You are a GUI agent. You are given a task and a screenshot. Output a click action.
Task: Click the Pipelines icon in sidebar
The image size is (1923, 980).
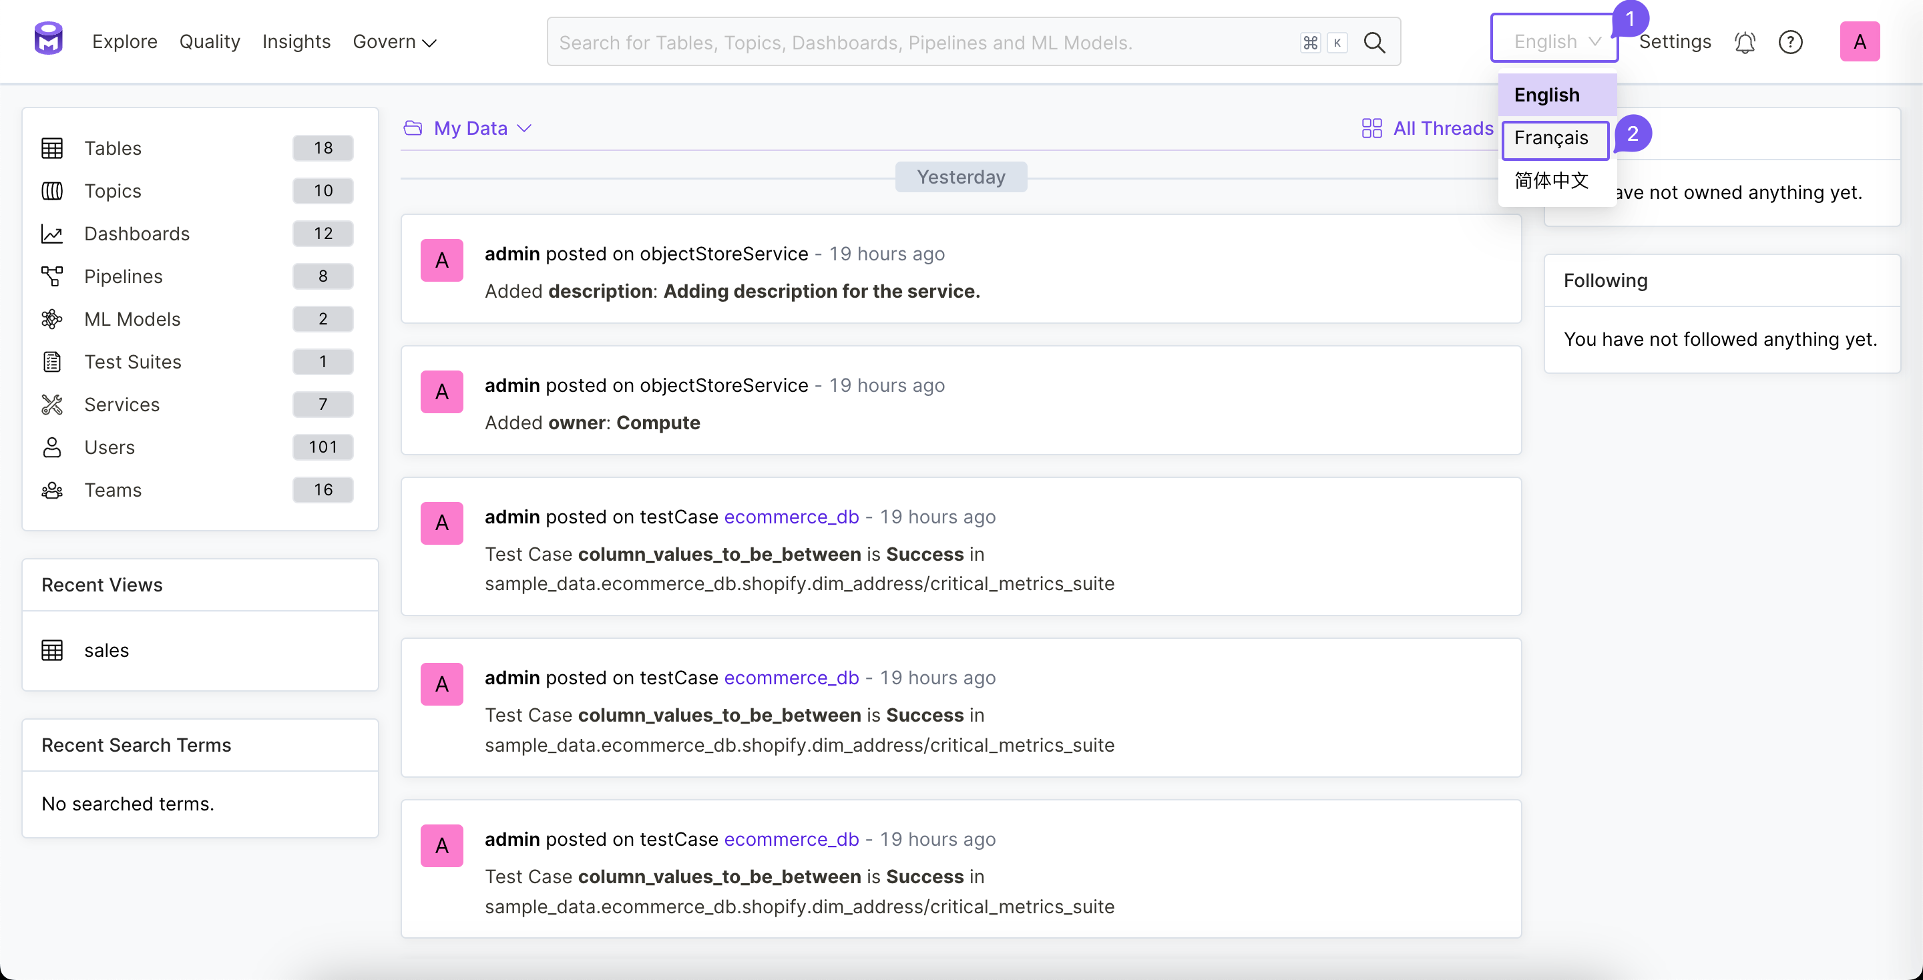pos(52,276)
